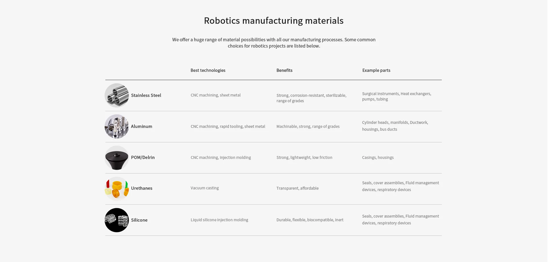The width and height of the screenshot is (548, 262).
Task: Click the Robotics manufacturing materials heading
Action: pos(273,21)
